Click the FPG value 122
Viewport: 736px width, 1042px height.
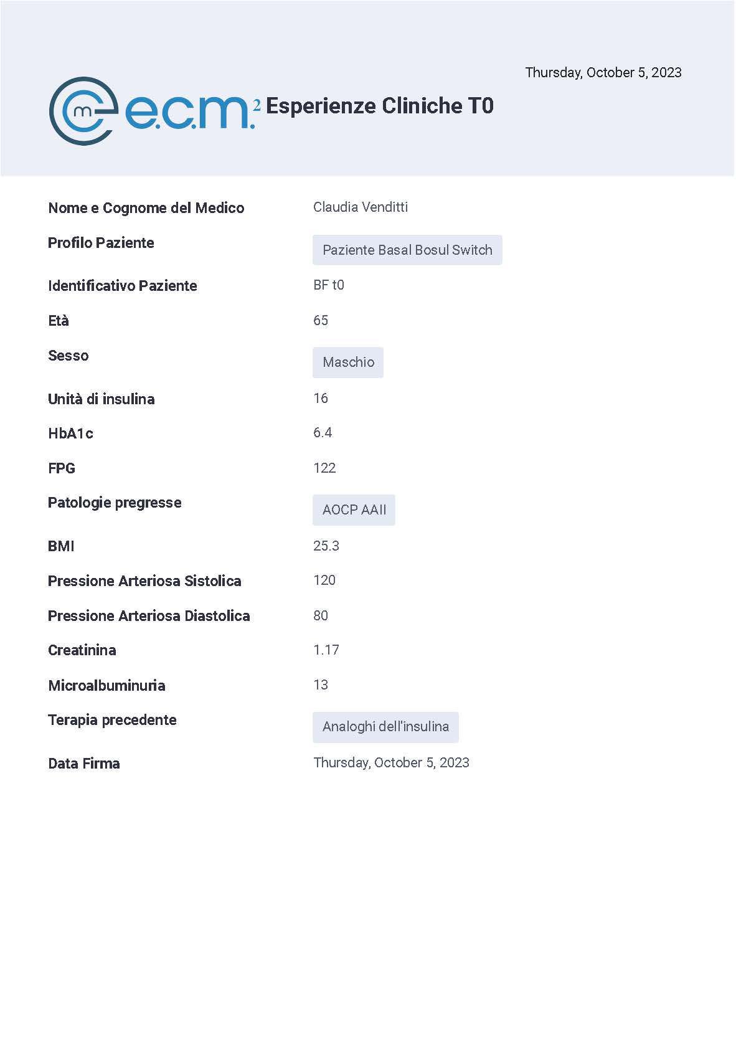click(324, 468)
